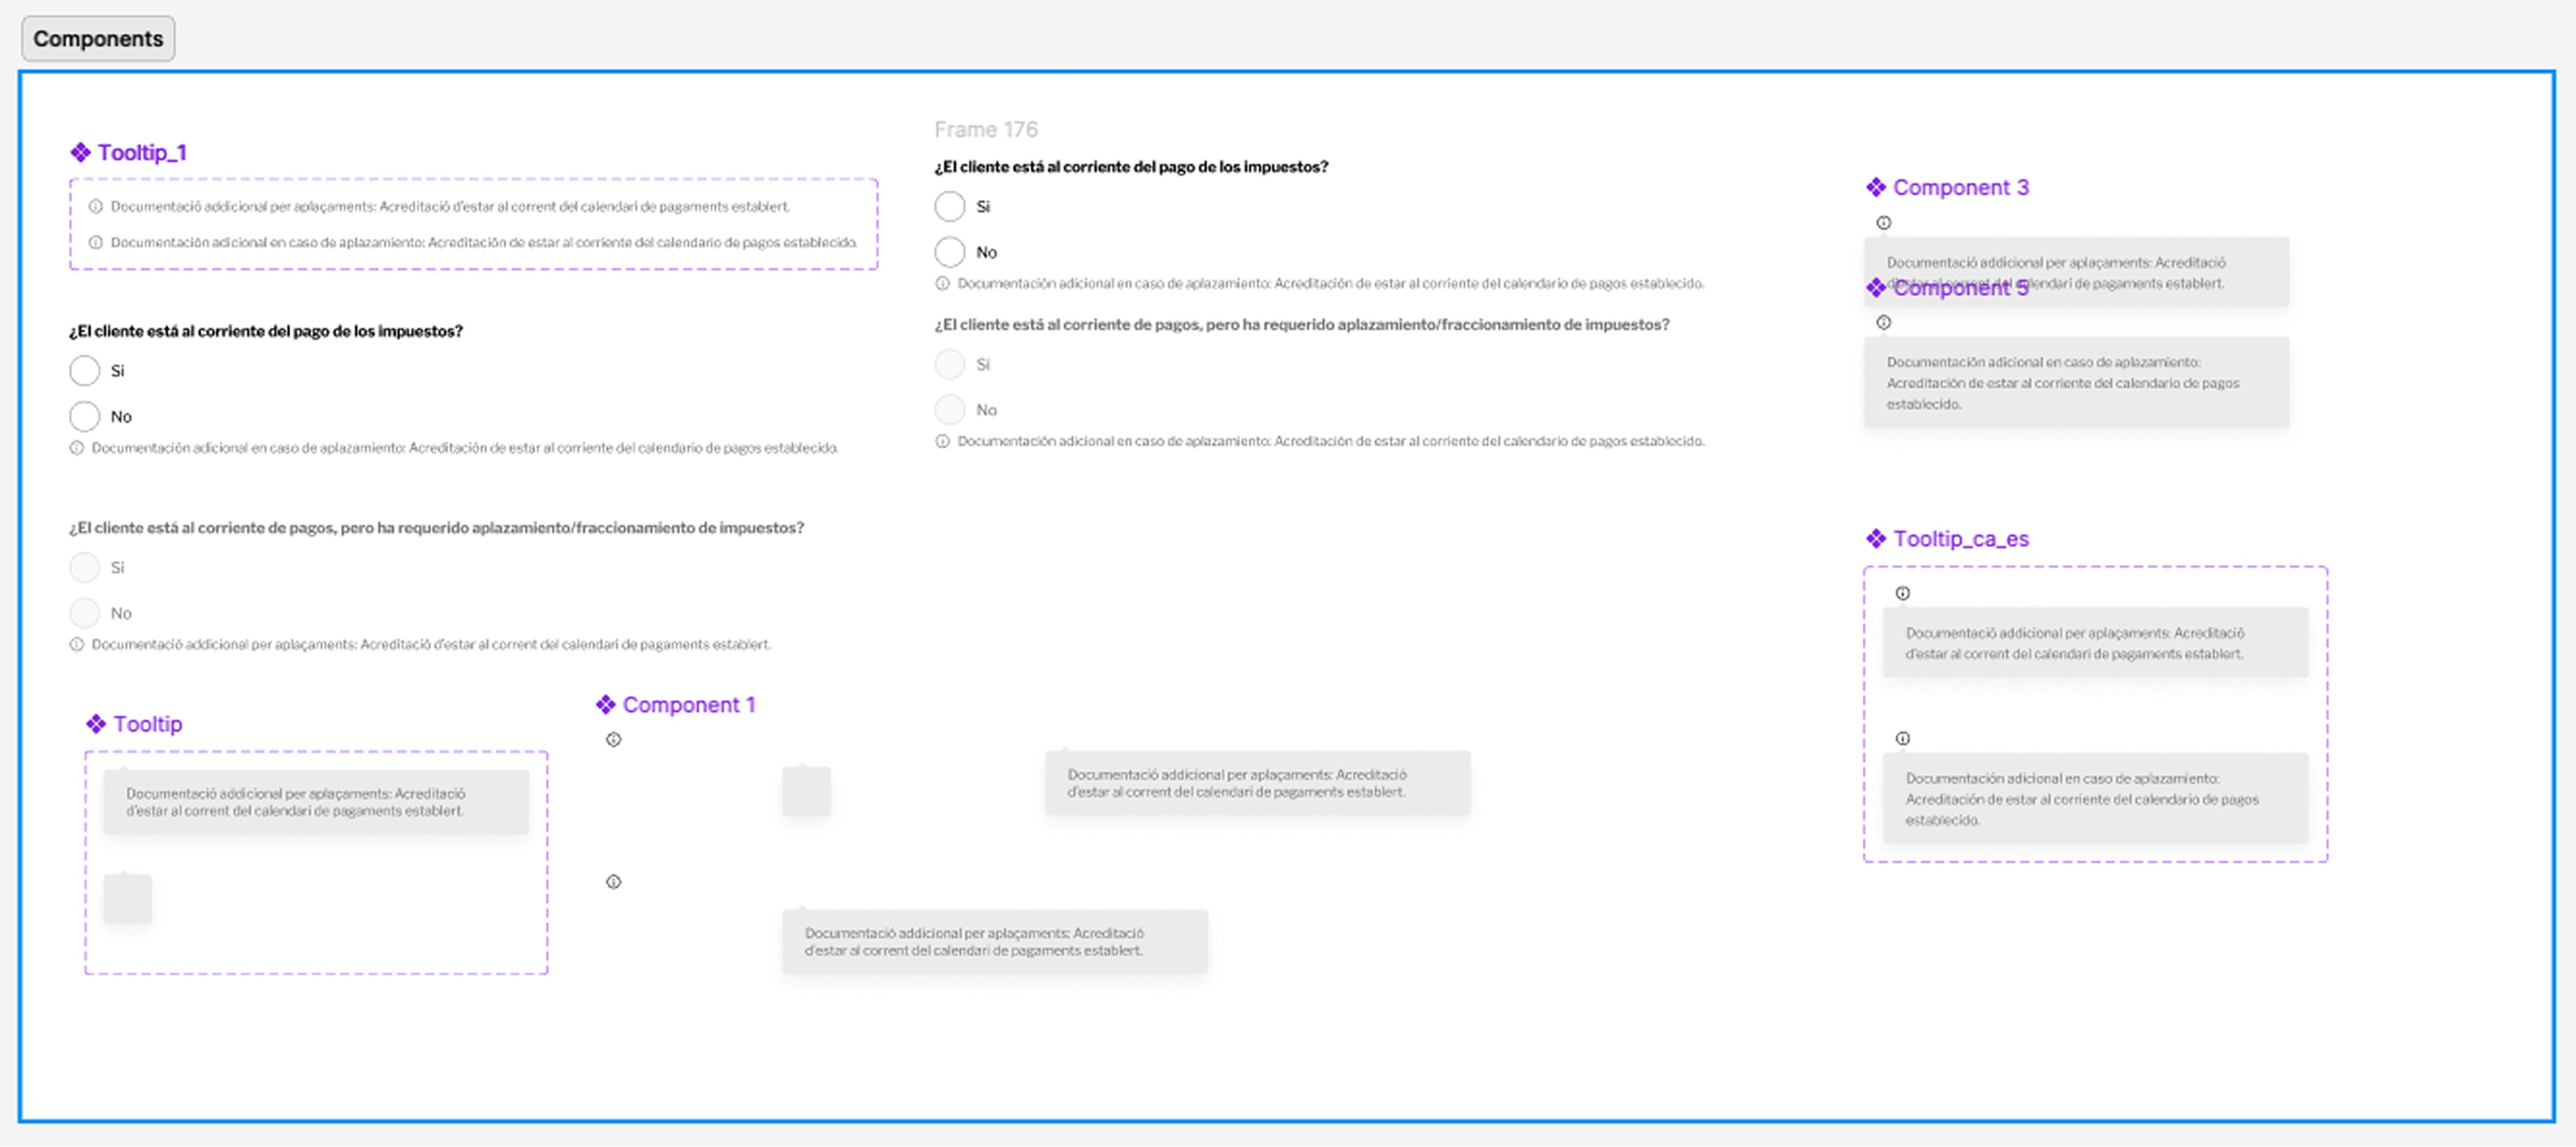The height and width of the screenshot is (1147, 2576).
Task: Click small empty gray box in Tooltip frame
Action: pyautogui.click(x=128, y=898)
